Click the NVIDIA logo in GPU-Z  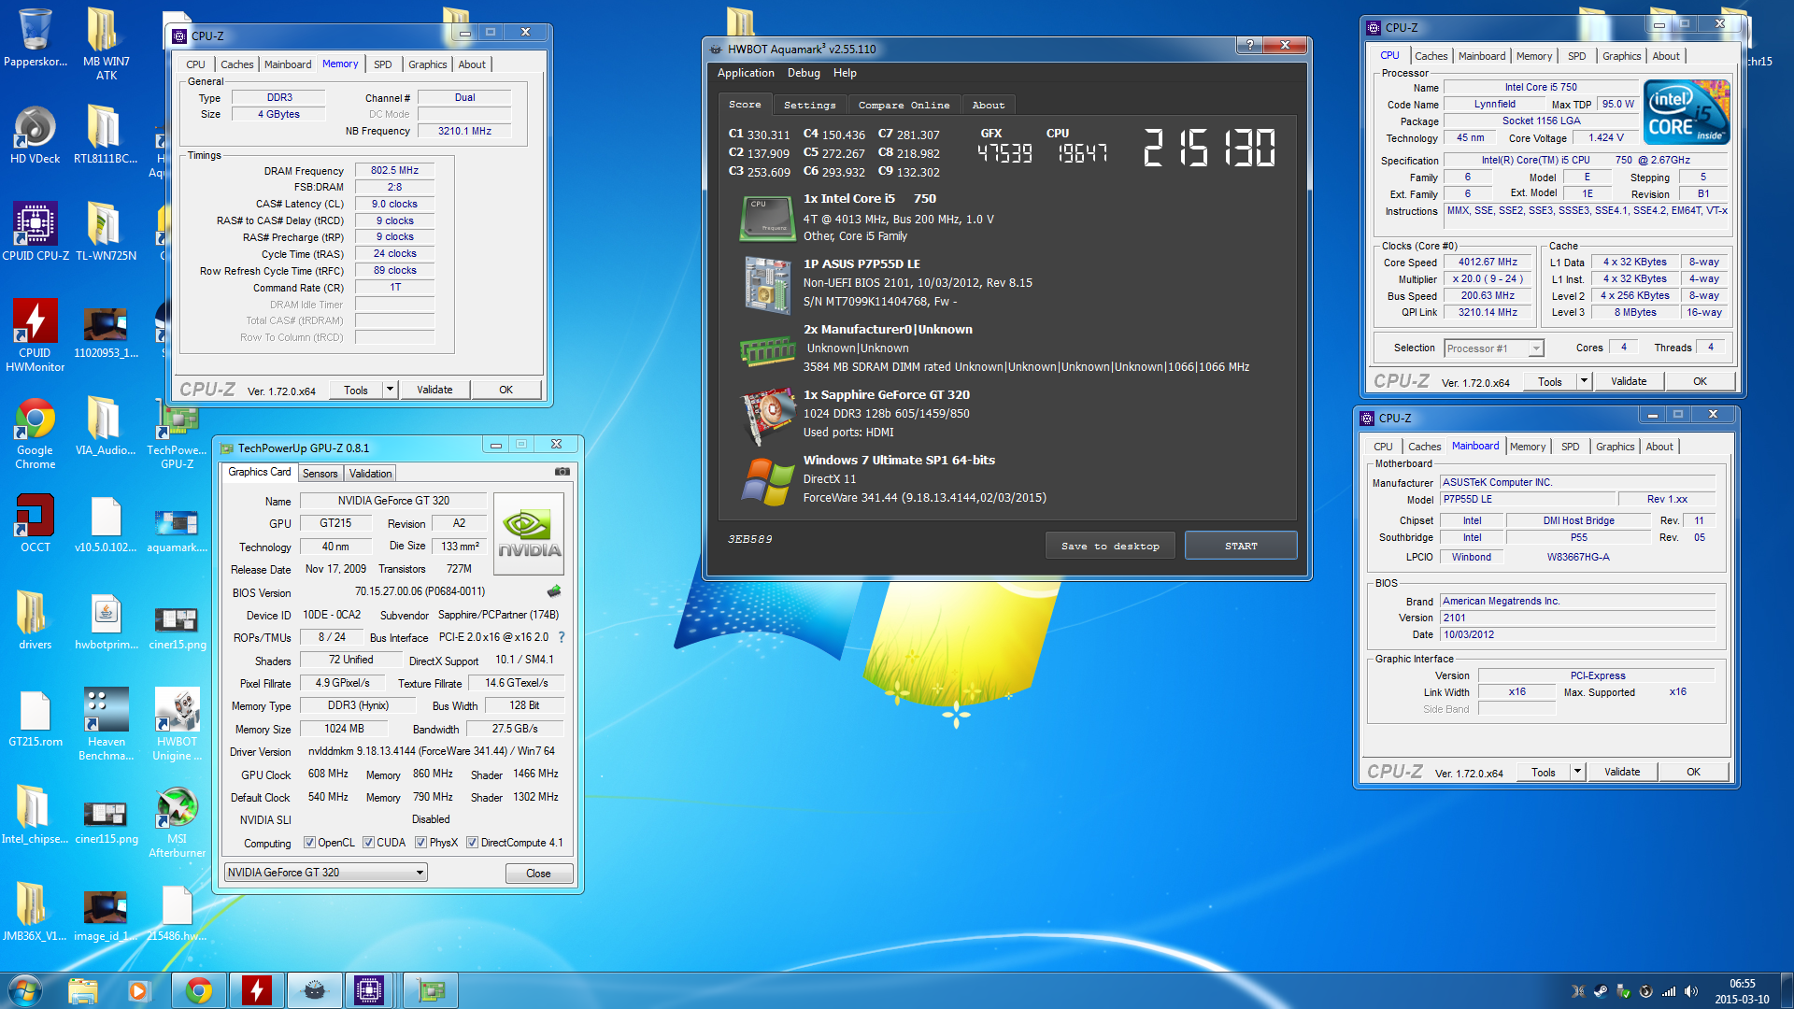coord(529,533)
